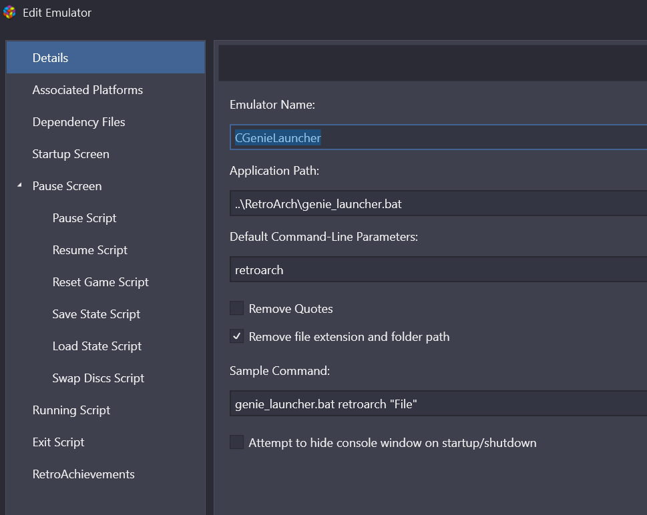Open Associated Platforms section
Viewport: 647px width, 515px height.
coord(105,90)
